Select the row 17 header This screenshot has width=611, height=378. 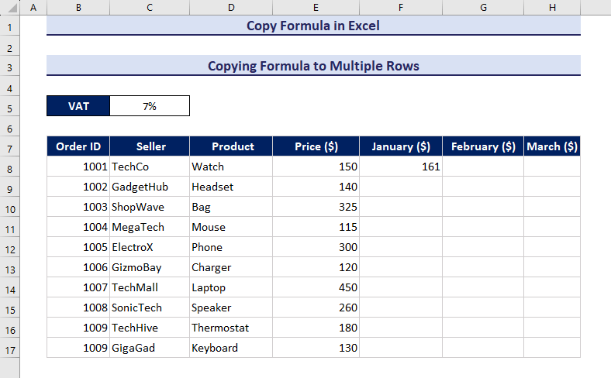[10, 348]
